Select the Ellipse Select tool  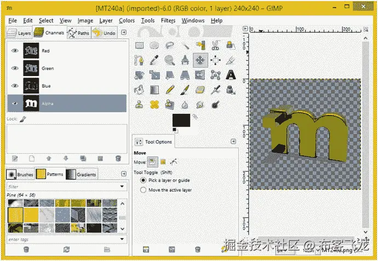154,45
